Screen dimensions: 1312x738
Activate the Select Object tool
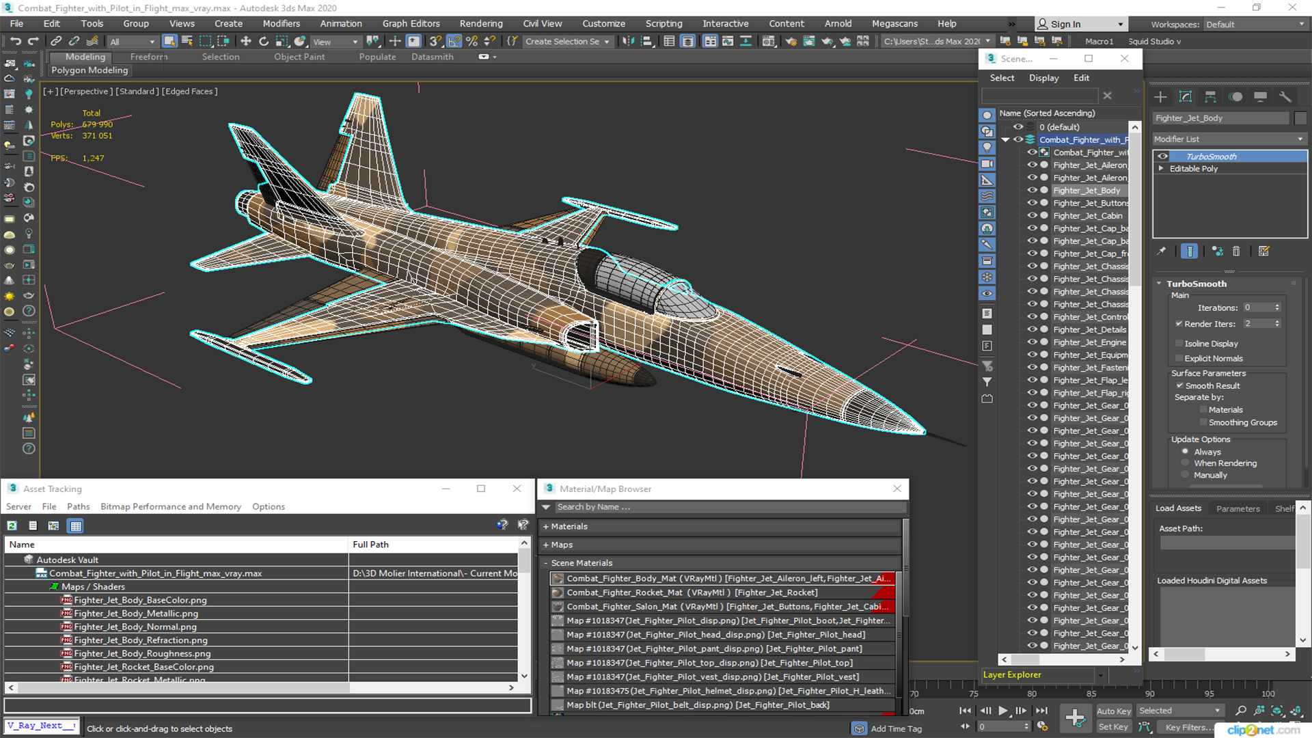(169, 42)
